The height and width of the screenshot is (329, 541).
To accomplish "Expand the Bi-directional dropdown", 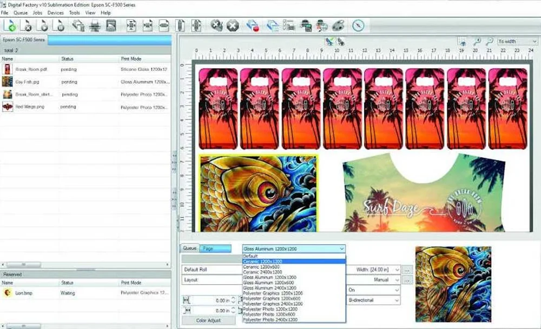I will (x=373, y=300).
